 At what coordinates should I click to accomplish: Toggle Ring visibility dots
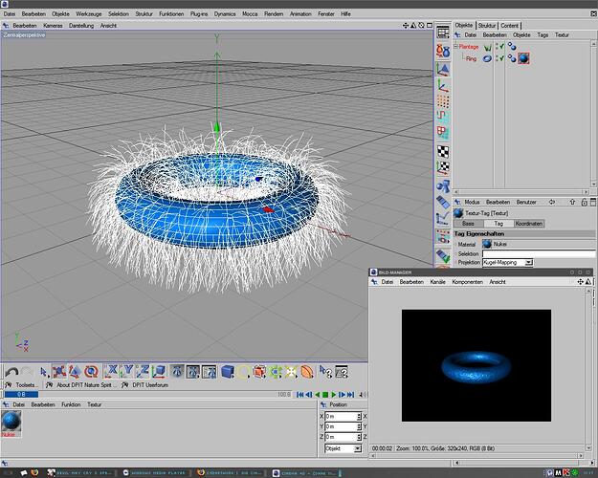coord(497,58)
